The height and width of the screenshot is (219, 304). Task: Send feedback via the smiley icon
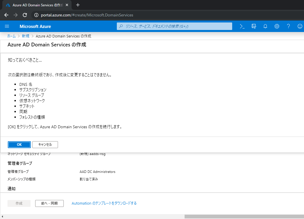(300, 26)
